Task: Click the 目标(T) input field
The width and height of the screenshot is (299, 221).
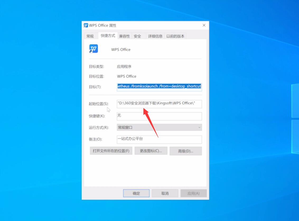Action: tap(159, 87)
